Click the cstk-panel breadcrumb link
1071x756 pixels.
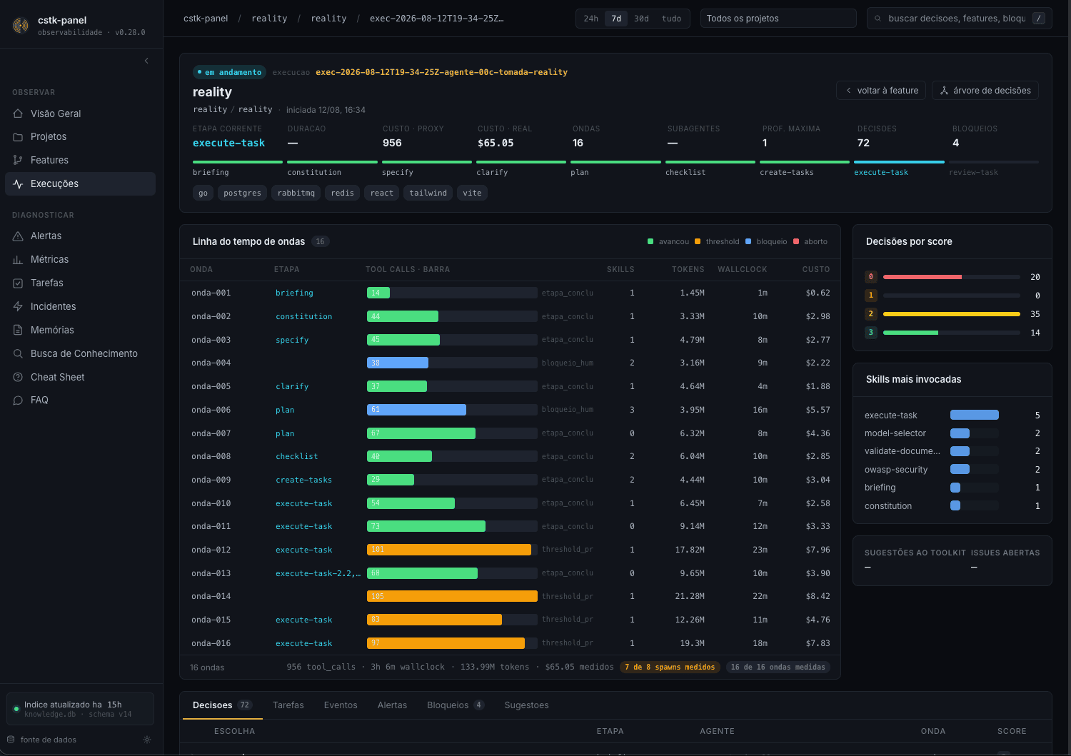(x=206, y=19)
